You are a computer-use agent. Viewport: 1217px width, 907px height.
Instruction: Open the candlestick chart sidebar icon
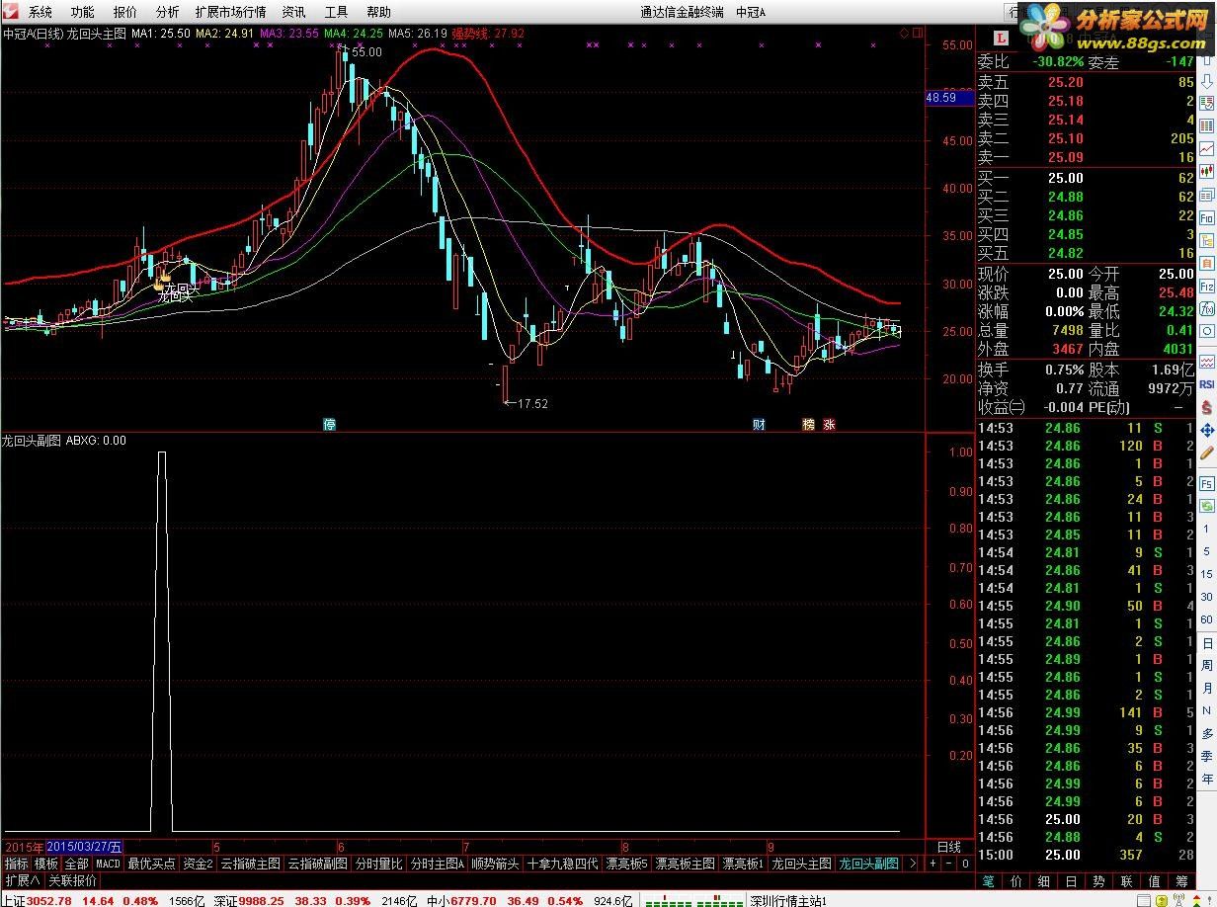click(1206, 172)
